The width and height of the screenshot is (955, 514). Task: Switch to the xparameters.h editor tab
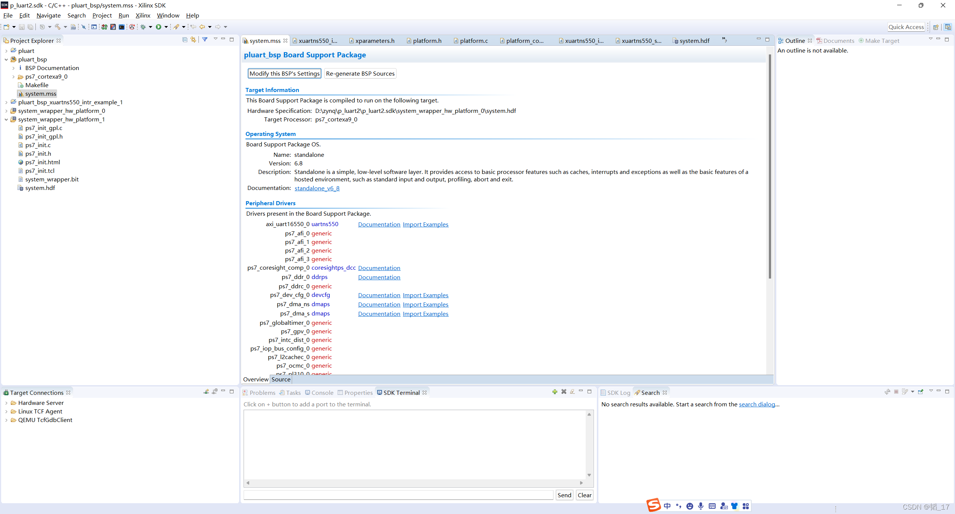click(375, 41)
